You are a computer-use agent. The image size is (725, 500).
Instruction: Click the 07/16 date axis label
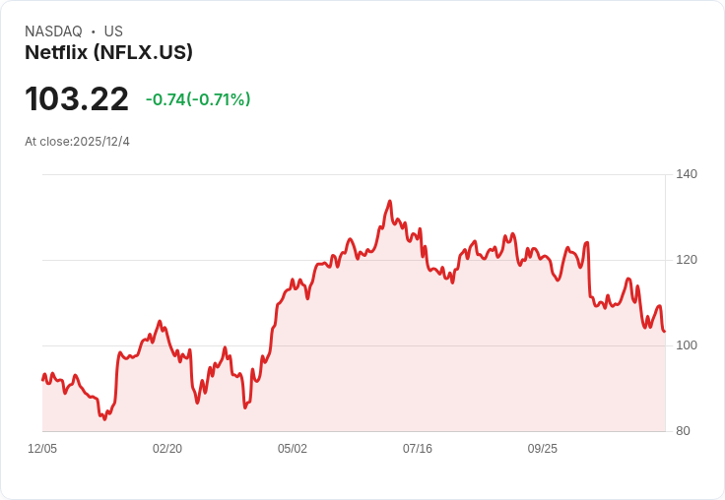(418, 449)
